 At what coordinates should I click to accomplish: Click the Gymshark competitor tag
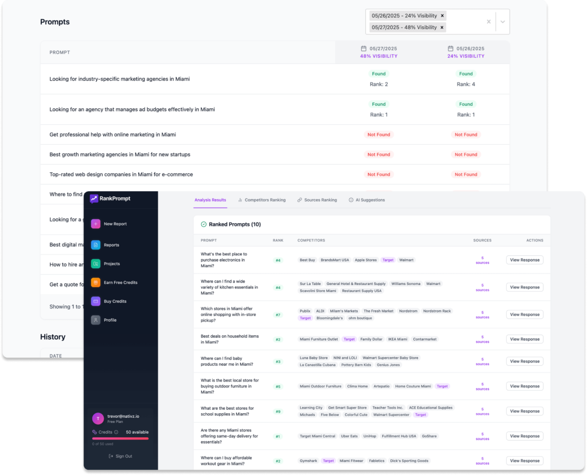308,461
